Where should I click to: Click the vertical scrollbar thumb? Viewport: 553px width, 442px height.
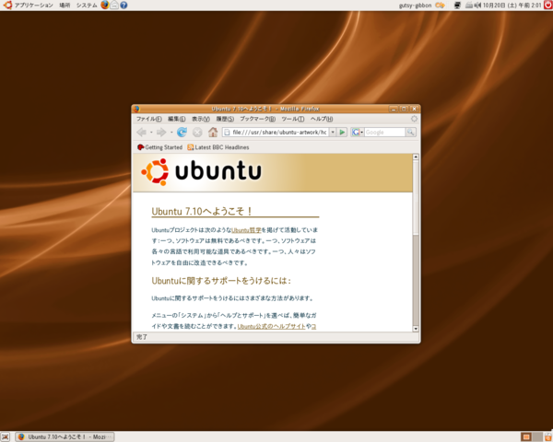[416, 198]
